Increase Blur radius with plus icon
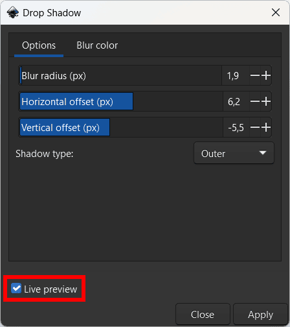The image size is (290, 327). click(266, 75)
